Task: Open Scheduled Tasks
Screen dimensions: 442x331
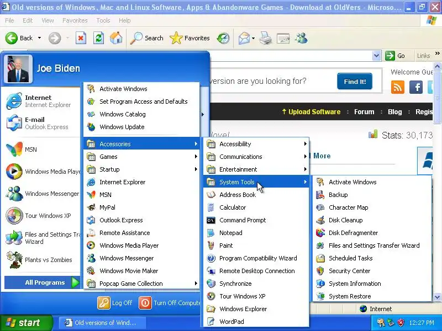Action: pos(372,258)
